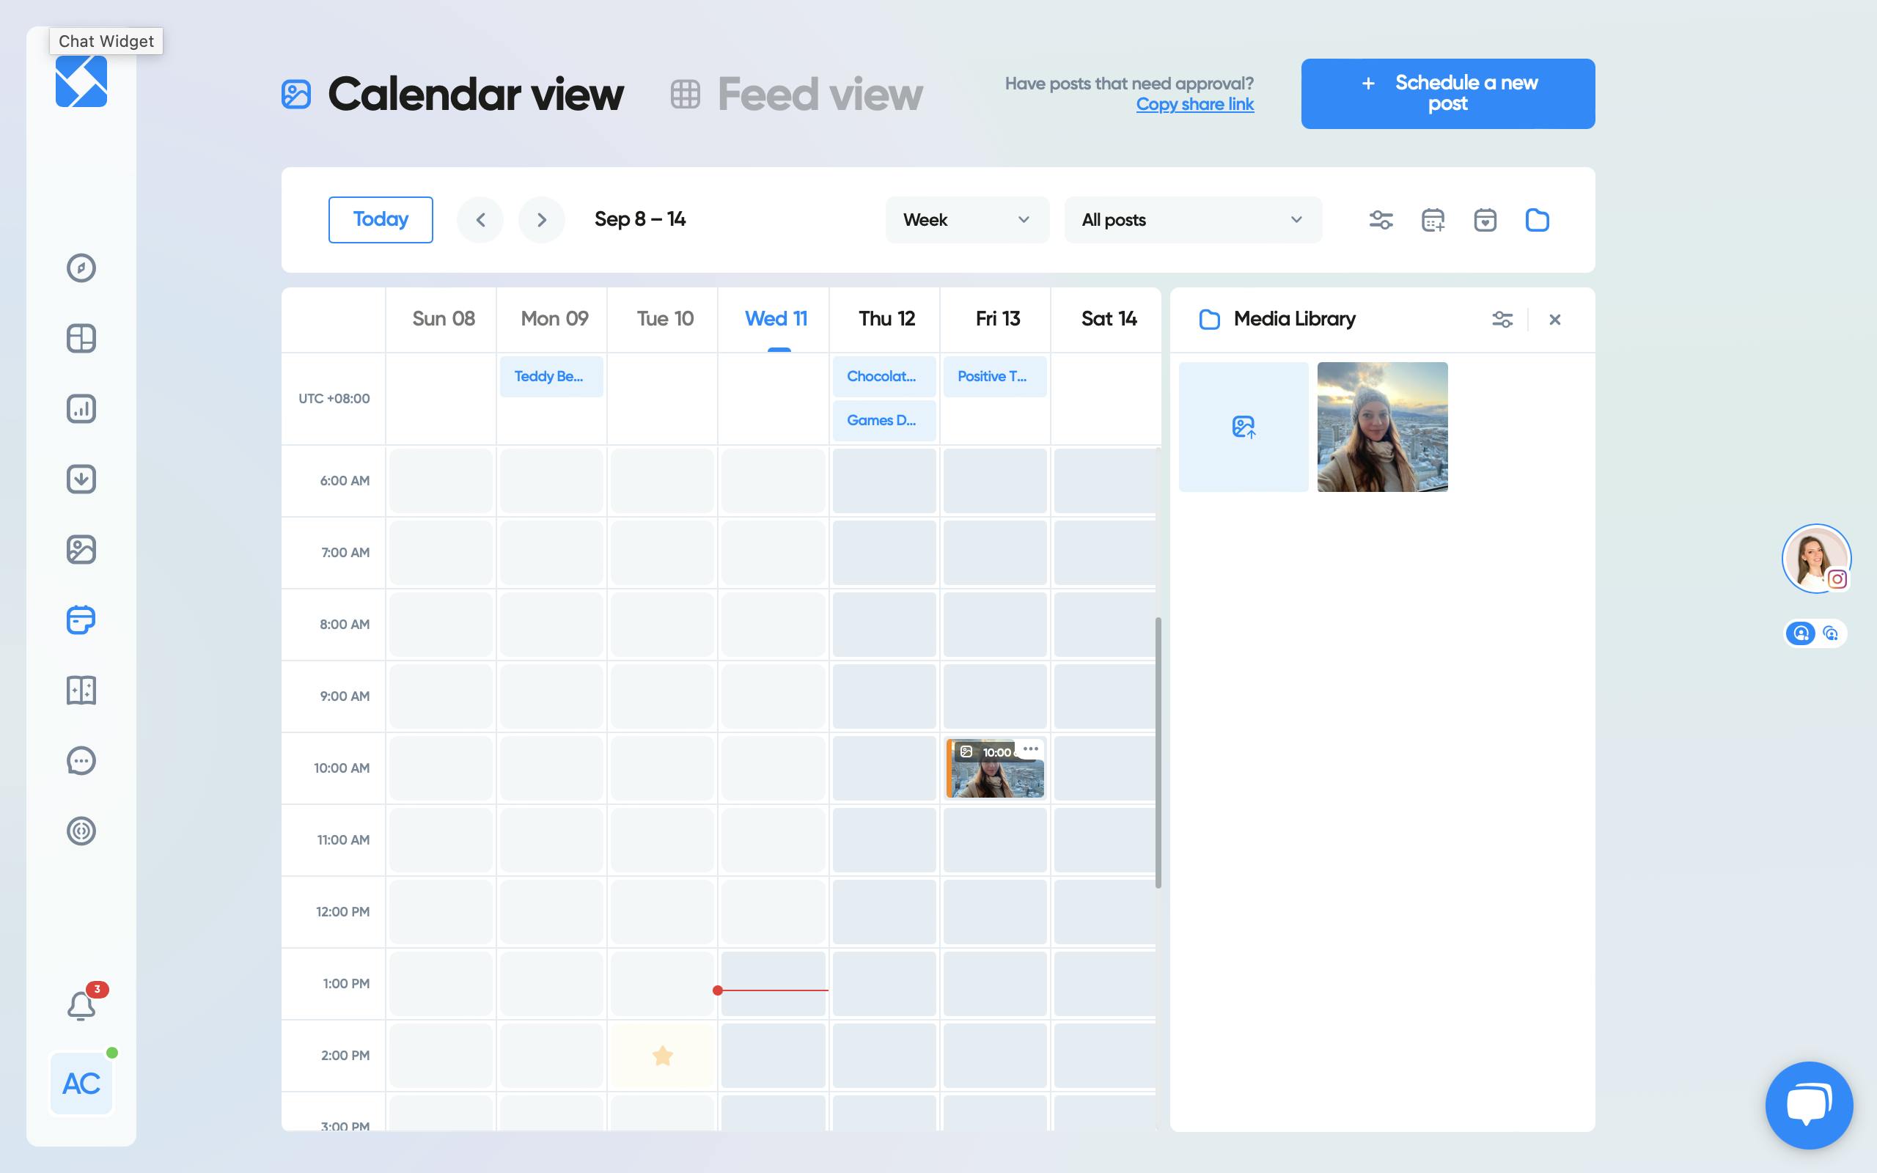Viewport: 1877px width, 1173px height.
Task: Click the Fri 13 video post thumbnail
Action: [x=994, y=768]
